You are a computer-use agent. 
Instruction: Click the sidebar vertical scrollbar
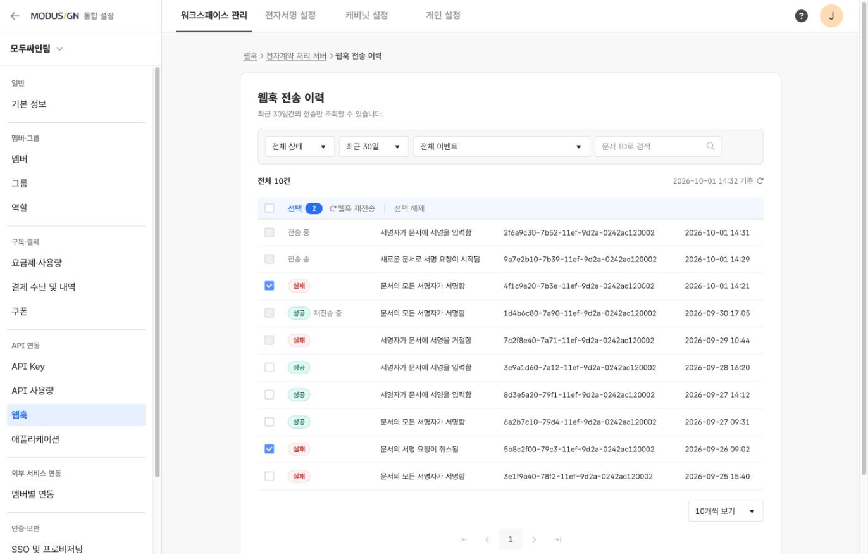157,272
